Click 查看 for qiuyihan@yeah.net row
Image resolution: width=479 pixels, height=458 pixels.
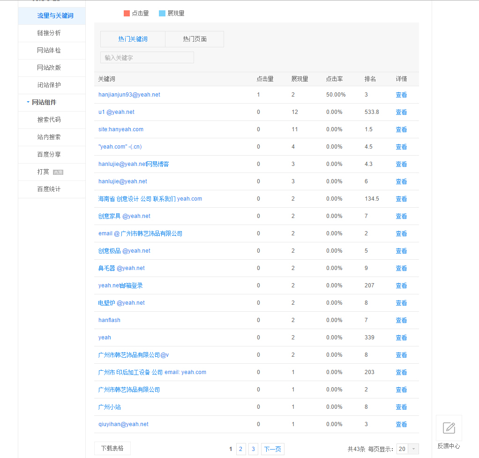click(401, 424)
